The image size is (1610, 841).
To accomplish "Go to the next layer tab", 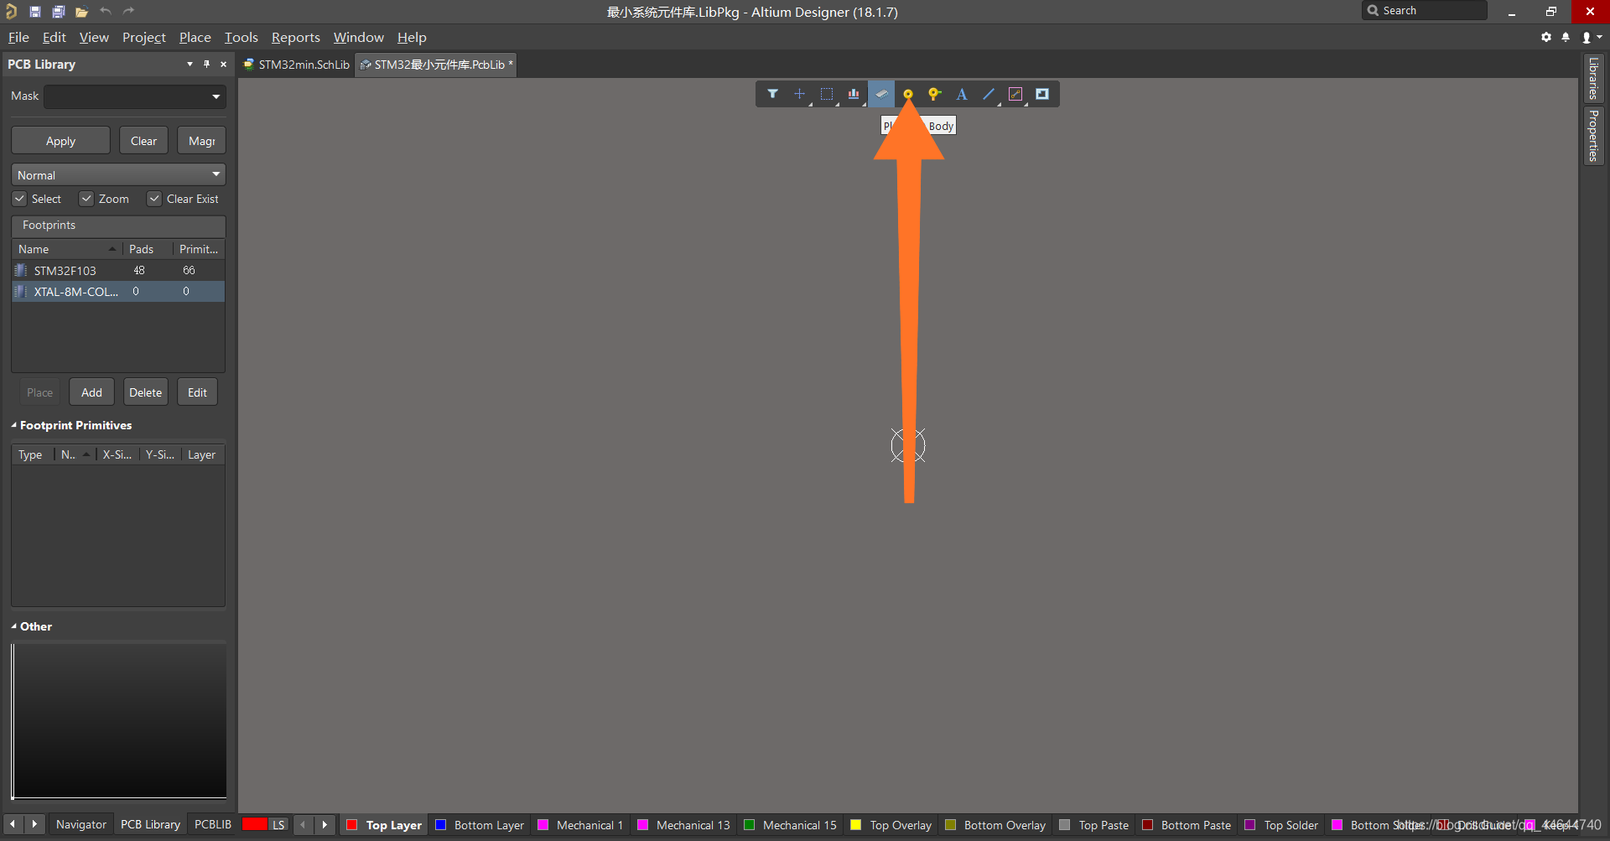I will [x=325, y=824].
